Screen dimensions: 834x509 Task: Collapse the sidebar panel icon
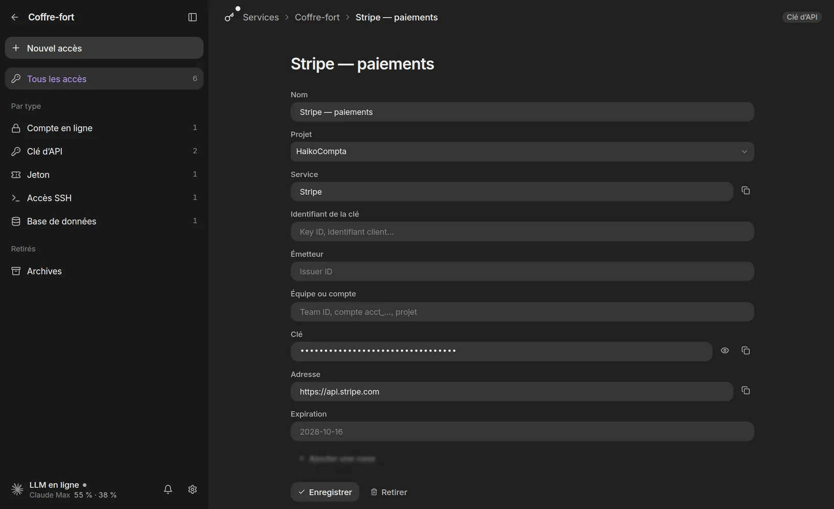193,17
